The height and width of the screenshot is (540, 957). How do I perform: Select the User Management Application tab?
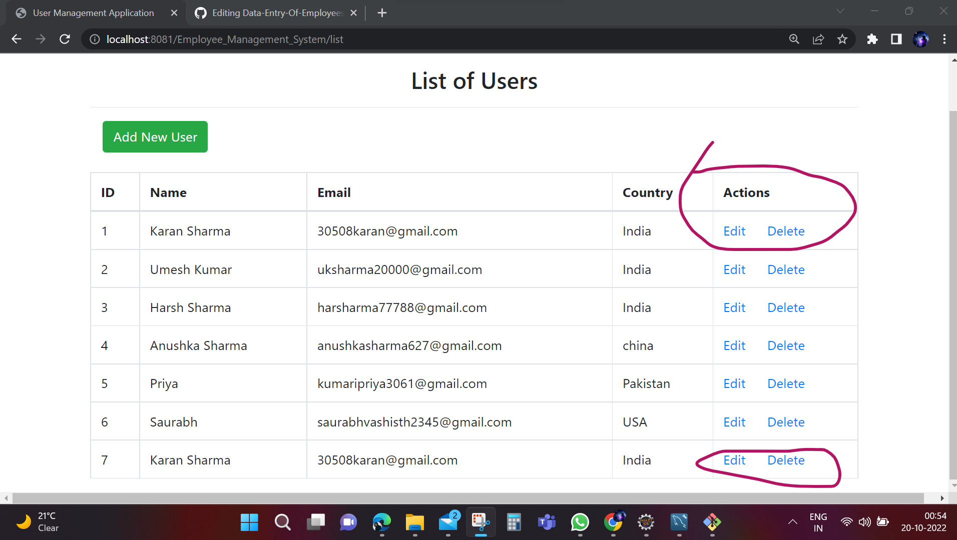pos(93,13)
